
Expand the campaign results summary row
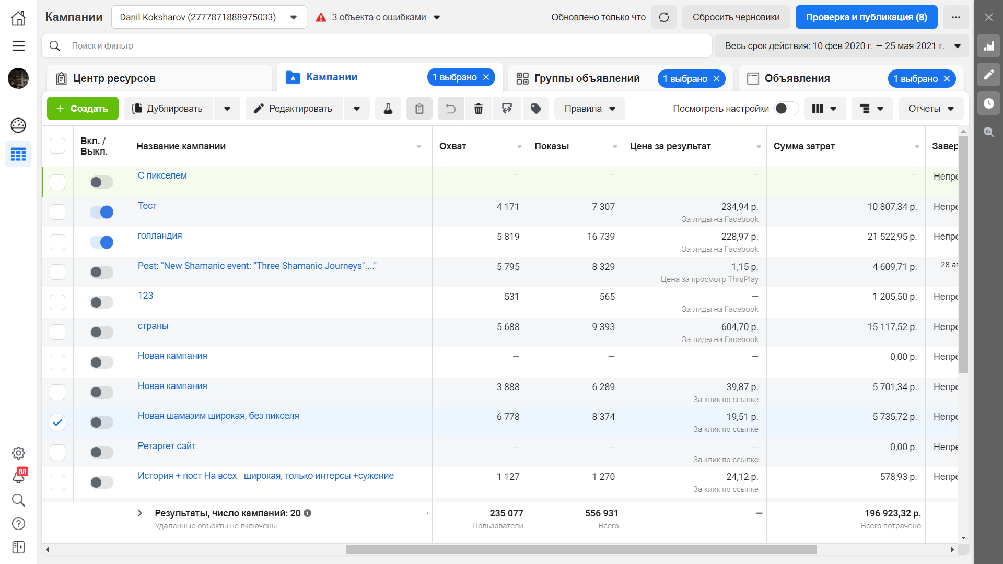coord(140,513)
